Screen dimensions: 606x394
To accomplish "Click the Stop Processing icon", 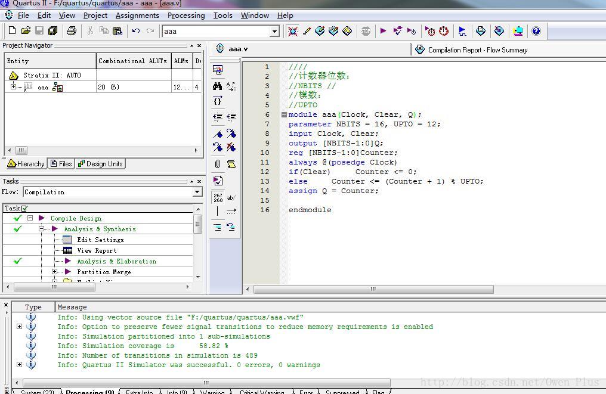I will pos(366,31).
